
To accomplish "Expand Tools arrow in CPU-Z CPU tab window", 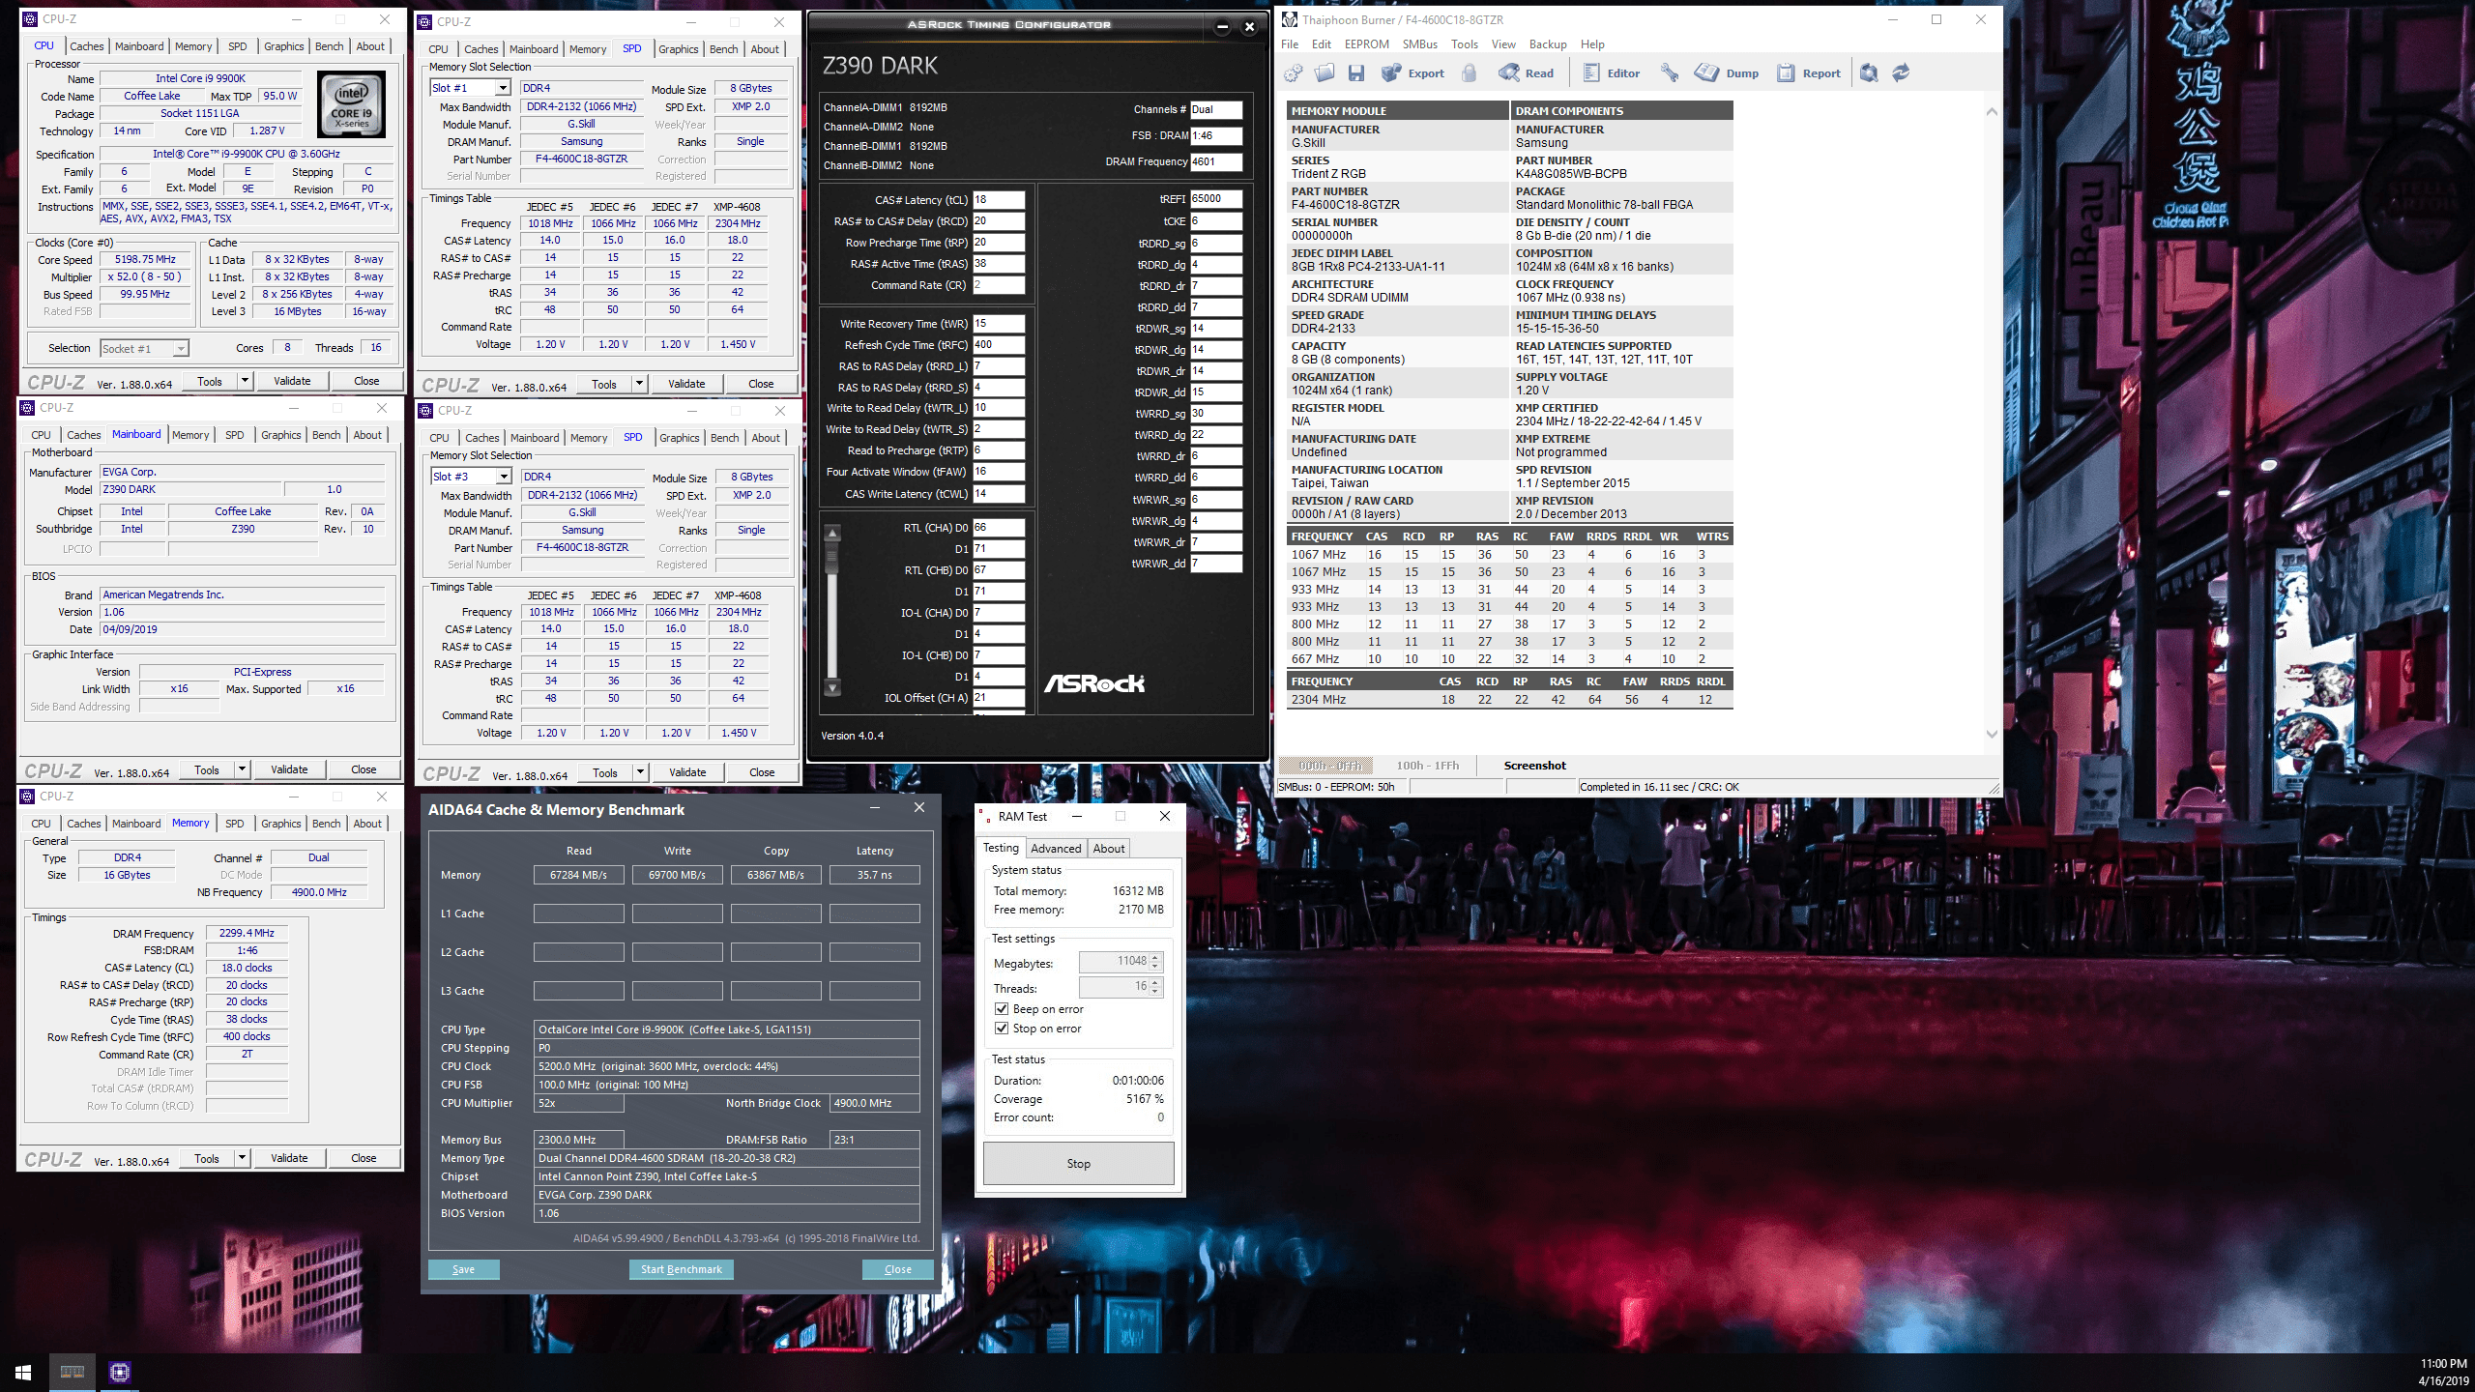I will pyautogui.click(x=246, y=381).
